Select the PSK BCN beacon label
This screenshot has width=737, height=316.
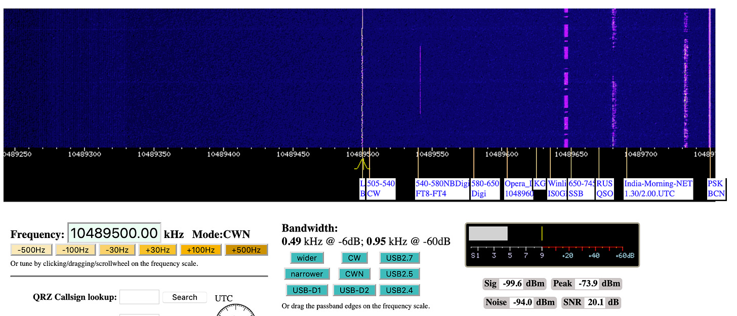coord(716,188)
